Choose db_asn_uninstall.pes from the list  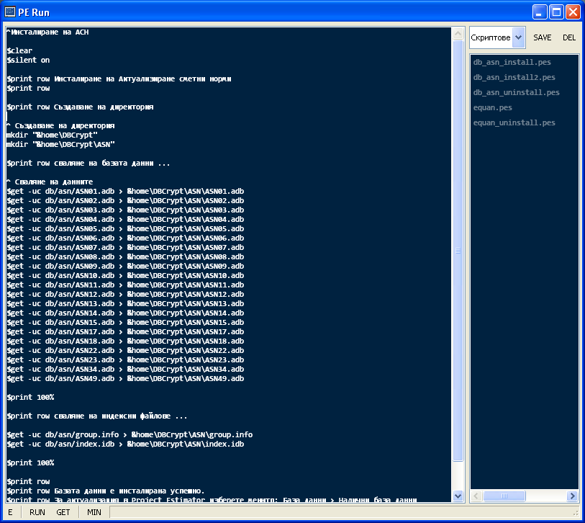pyautogui.click(x=516, y=92)
